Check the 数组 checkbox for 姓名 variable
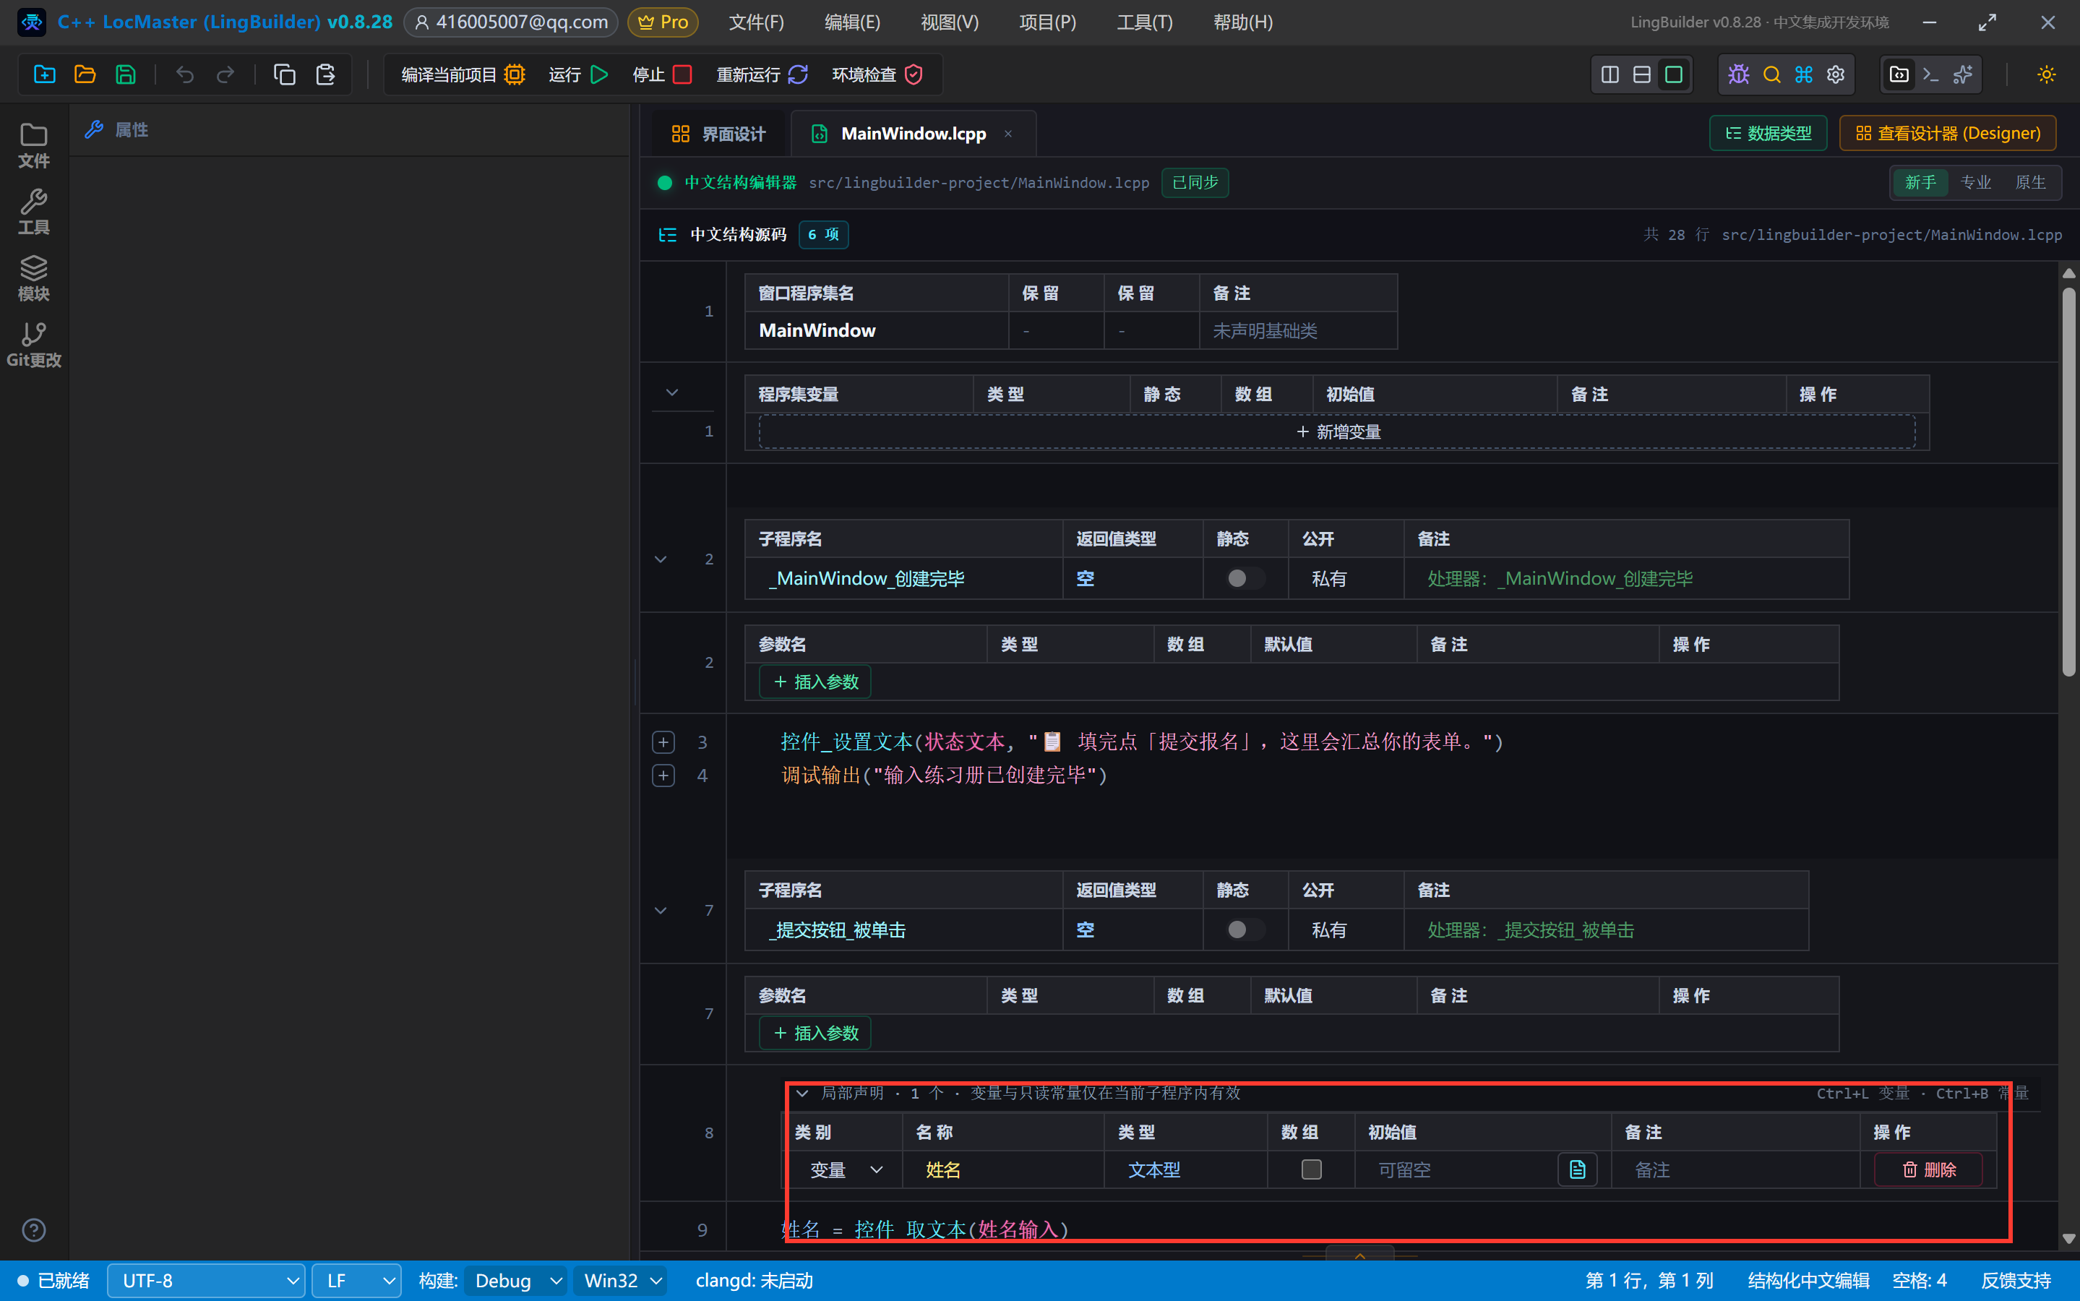 point(1311,1169)
